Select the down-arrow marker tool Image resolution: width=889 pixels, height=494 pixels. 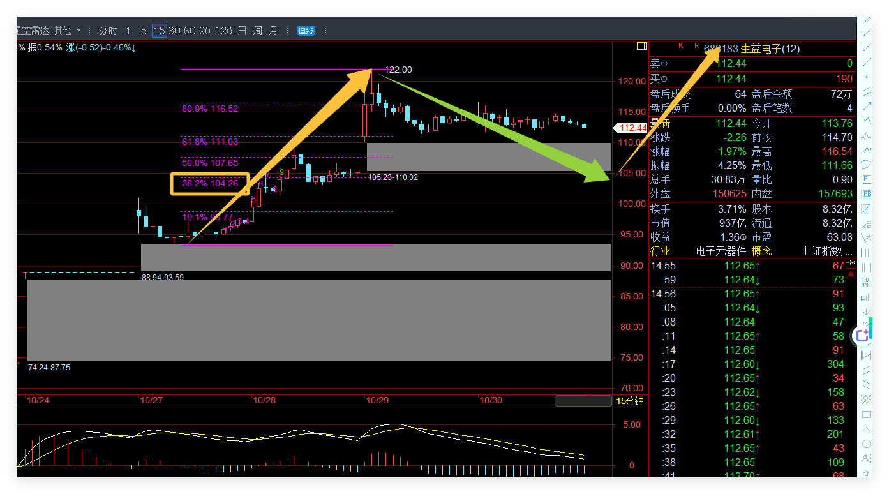pyautogui.click(x=866, y=311)
